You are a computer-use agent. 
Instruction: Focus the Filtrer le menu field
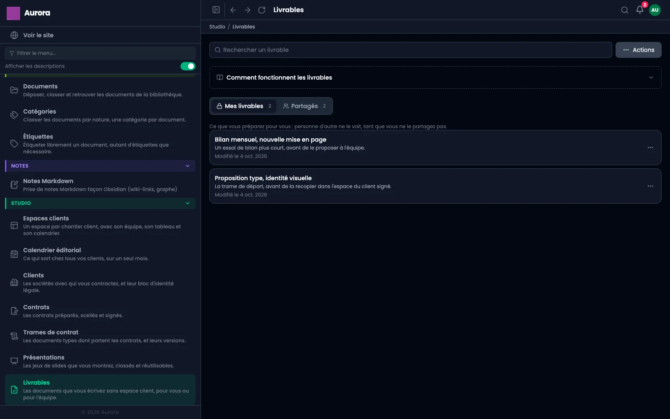pos(100,53)
